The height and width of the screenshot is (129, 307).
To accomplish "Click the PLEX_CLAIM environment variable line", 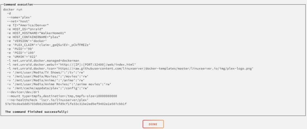I will [x=49, y=45].
